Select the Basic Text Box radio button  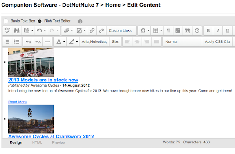tap(6, 21)
